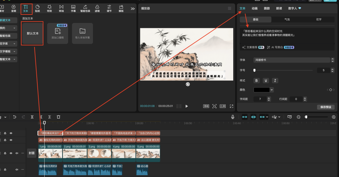
Task: Click the microphone record voiceover icon
Action: click(x=233, y=117)
